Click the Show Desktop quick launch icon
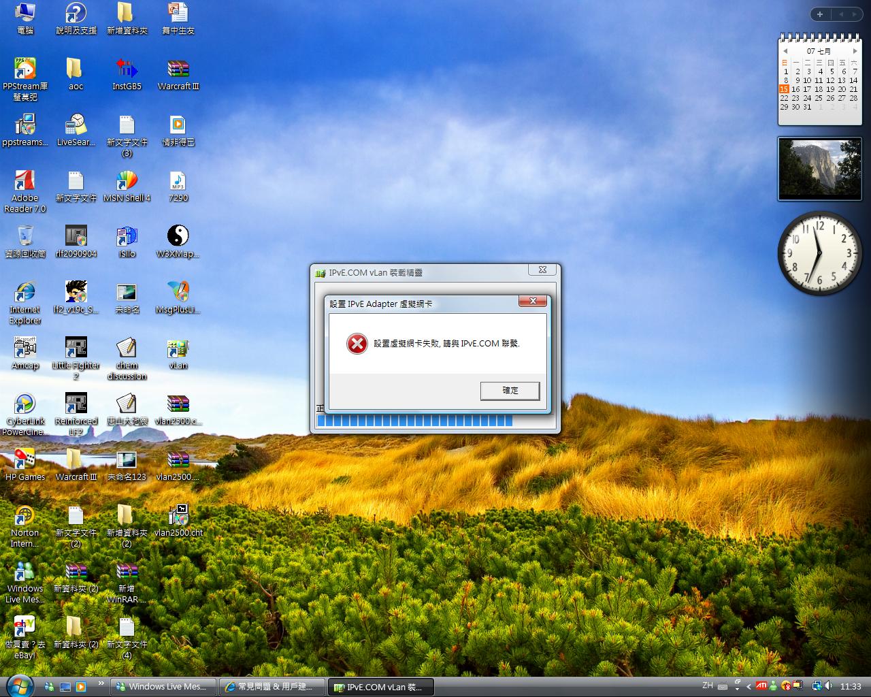This screenshot has height=697, width=871. [x=65, y=687]
